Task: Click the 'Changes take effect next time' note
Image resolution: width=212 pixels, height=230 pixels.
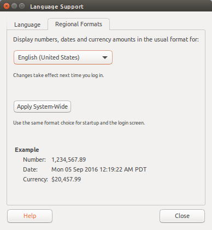Action: click(x=58, y=75)
